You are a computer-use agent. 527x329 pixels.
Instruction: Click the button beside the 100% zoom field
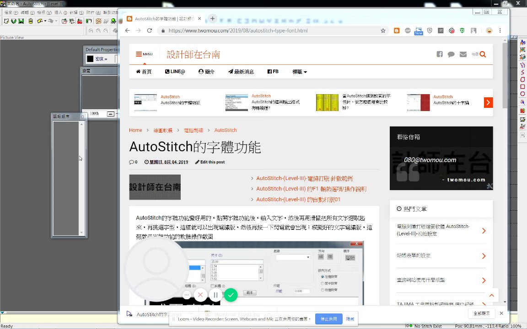tap(110, 114)
